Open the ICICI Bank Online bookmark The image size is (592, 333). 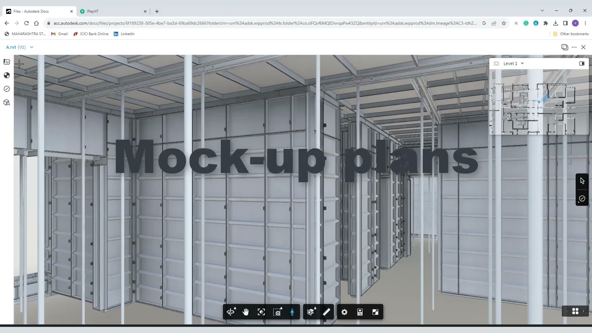(91, 34)
